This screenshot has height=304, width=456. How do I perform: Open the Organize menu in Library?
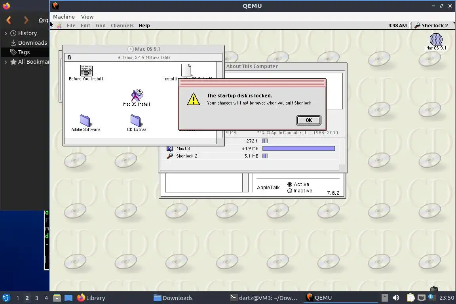[x=44, y=20]
